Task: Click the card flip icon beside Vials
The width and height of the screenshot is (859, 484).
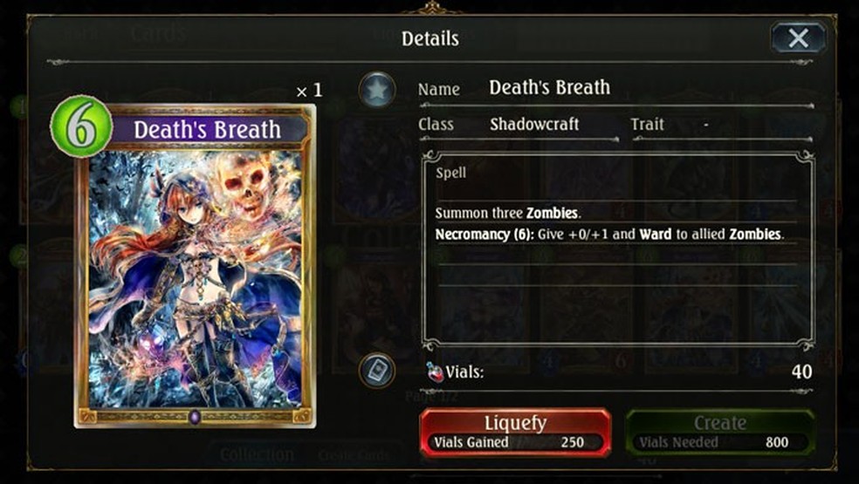Action: 377,371
